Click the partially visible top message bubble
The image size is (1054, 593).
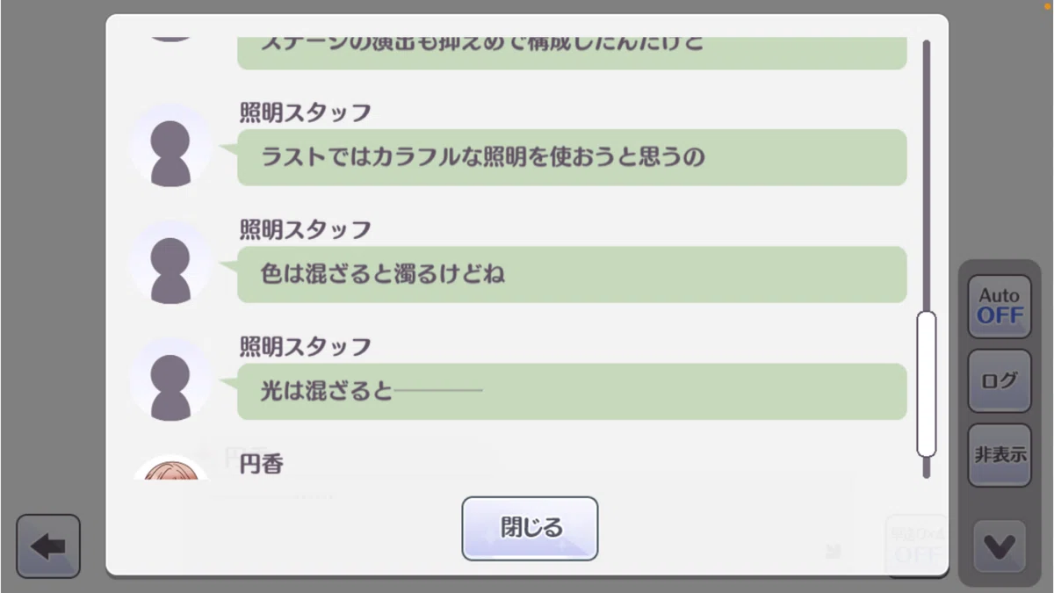pos(572,53)
